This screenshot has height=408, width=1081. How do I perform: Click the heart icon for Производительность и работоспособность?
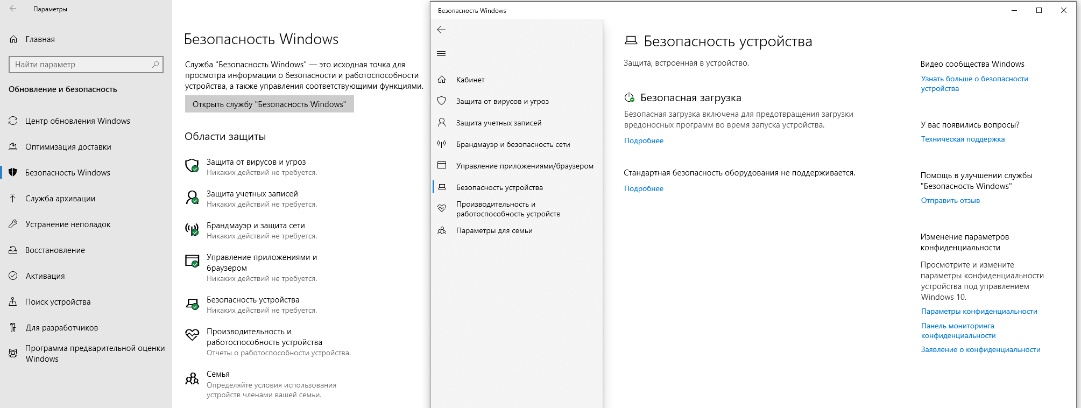(442, 208)
